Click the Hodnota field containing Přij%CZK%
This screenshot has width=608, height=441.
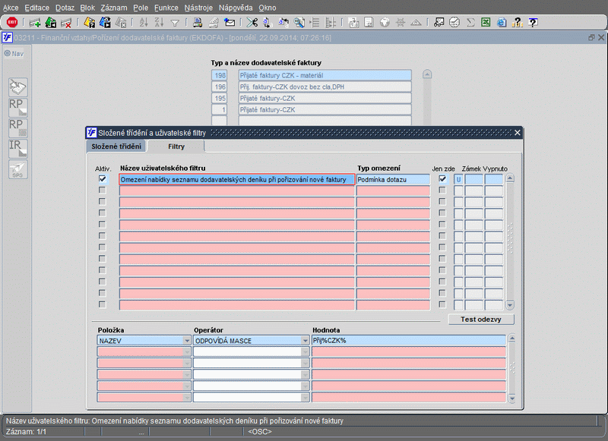click(409, 341)
